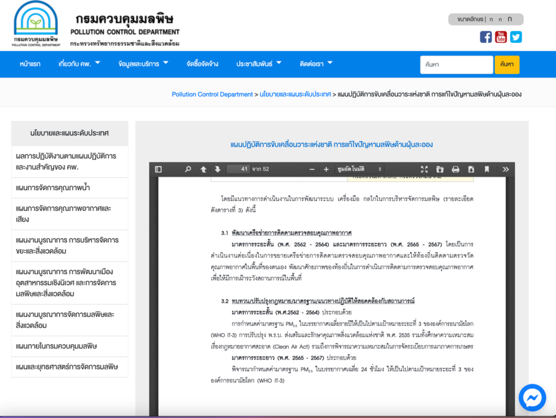Open แผนการจัดการคุณภาพอากาศและเสียง sidebar item
Screen dimensions: 556x418
click(70, 214)
